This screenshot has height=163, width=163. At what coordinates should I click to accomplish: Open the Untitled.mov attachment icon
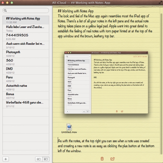69,127
